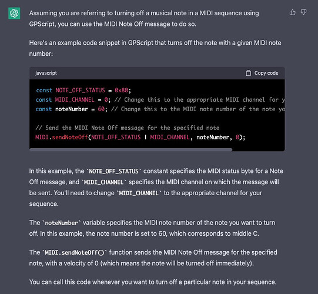Click the thumbs down feedback icon
318x294 pixels.
click(303, 12)
